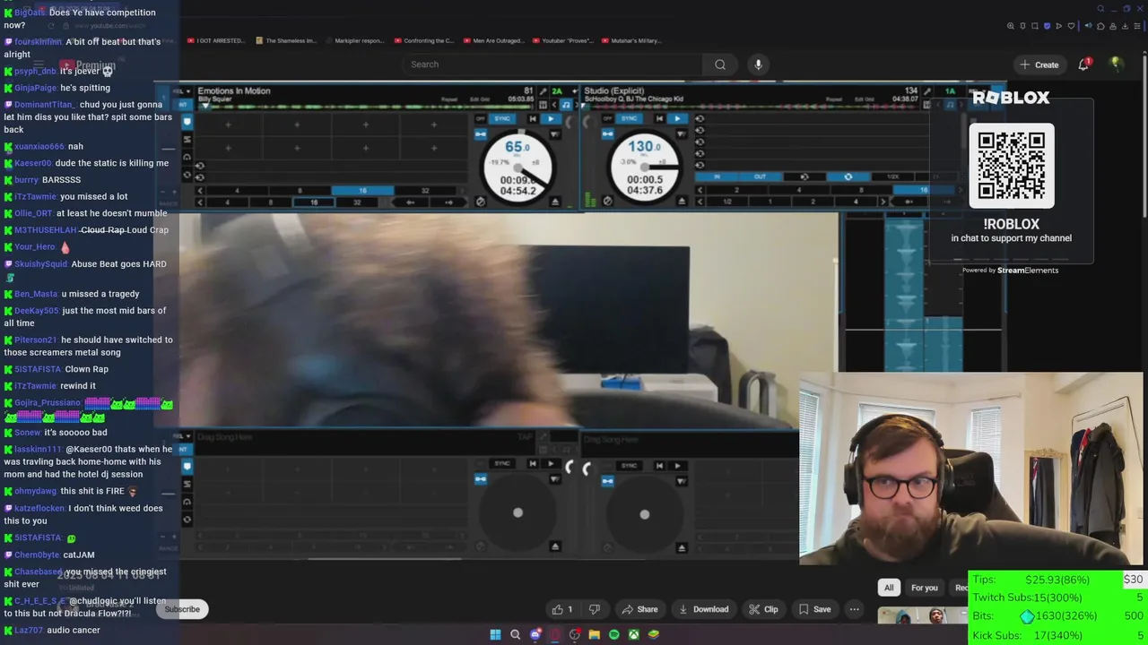Viewport: 1148px width, 645px height.
Task: Click the Clip button
Action: tap(763, 609)
